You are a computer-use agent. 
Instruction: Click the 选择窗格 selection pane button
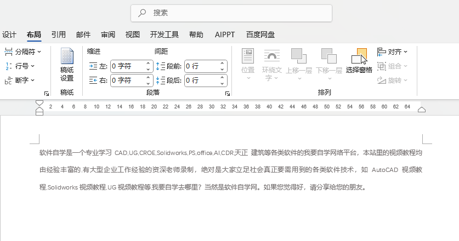(359, 61)
